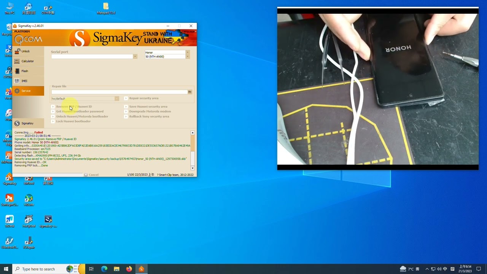Viewport: 487px width, 274px height.
Task: Switch to the Flash section
Action: tap(28, 71)
